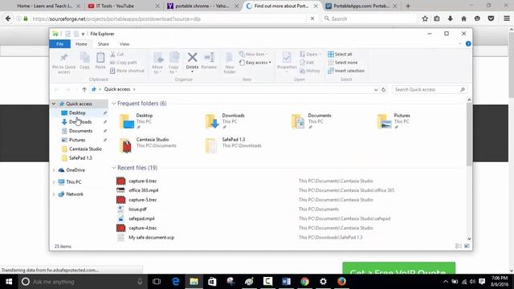This screenshot has height=289, width=514.
Task: Click the Rename icon
Action: pos(209,58)
